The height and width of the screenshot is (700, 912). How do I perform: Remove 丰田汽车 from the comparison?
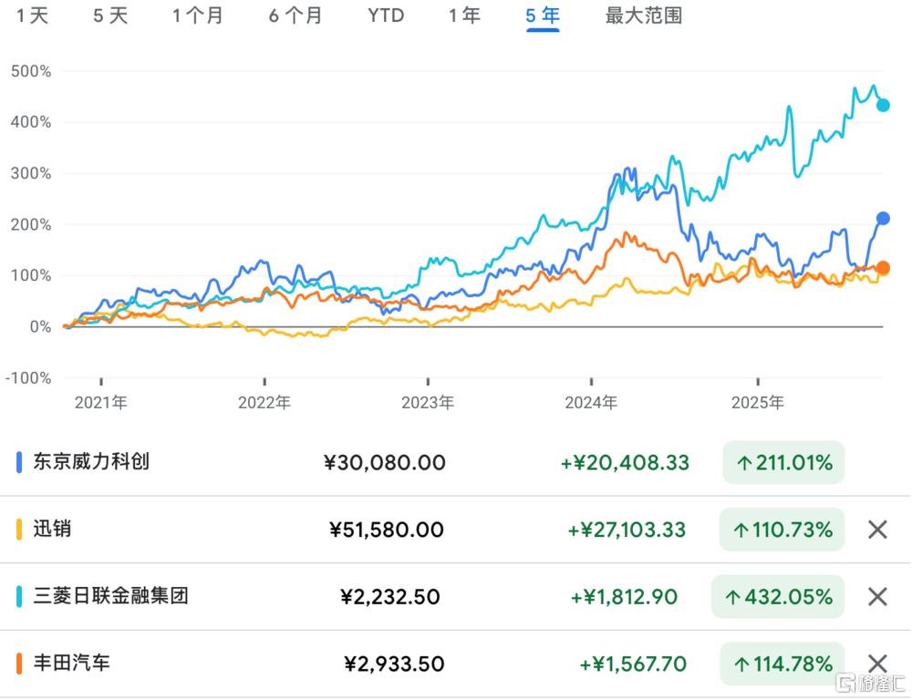click(x=876, y=664)
